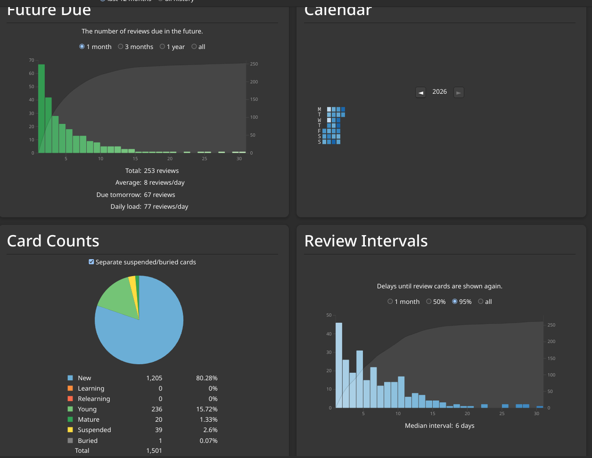
Task: Select the Future Due 3 months radio
Action: pos(121,47)
